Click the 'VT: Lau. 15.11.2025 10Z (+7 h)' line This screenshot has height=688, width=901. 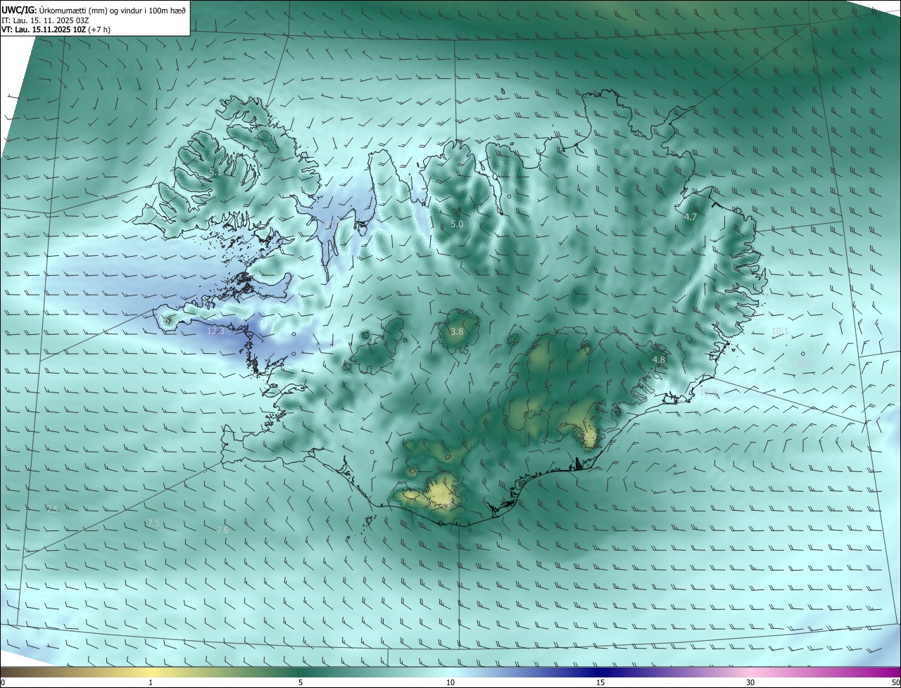[x=56, y=30]
